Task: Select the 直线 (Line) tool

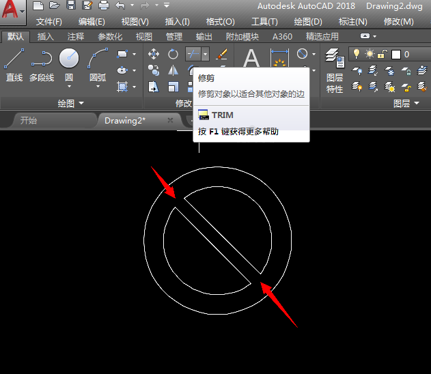Action: click(14, 65)
